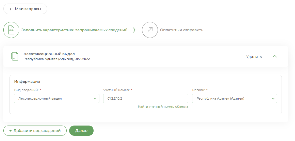The image size is (295, 141).
Task: Click the Регион field label
Action: point(199,90)
